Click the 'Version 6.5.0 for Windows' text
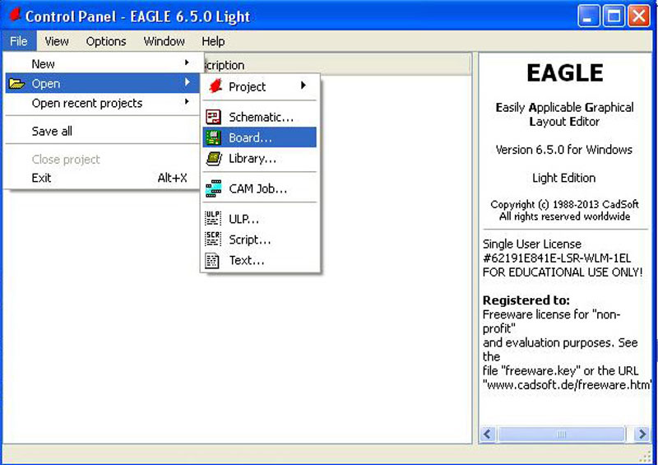Viewport: 658px width, 465px height. click(x=563, y=150)
